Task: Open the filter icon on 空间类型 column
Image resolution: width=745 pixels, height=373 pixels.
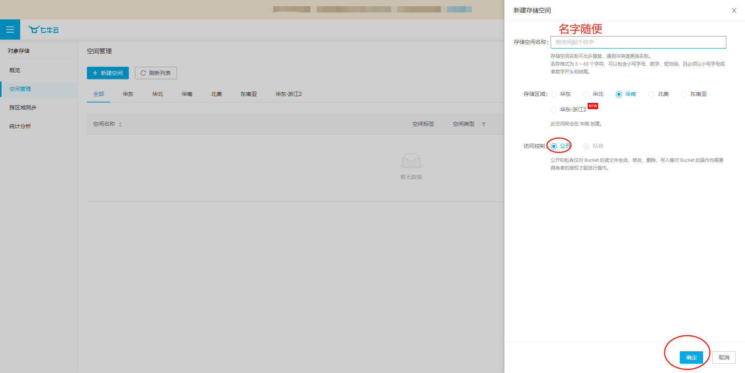Action: pos(484,124)
